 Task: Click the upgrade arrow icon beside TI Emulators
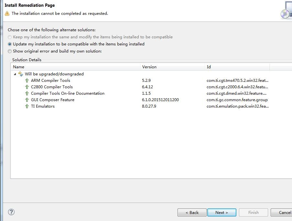pos(27,106)
